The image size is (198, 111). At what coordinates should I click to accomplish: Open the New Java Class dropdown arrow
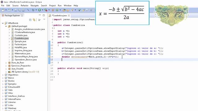tap(60, 10)
